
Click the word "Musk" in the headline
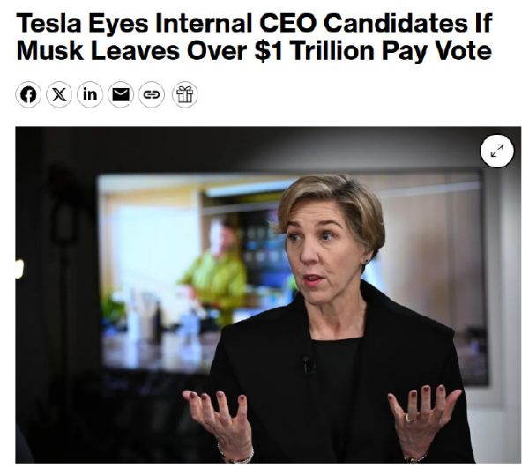pyautogui.click(x=47, y=50)
